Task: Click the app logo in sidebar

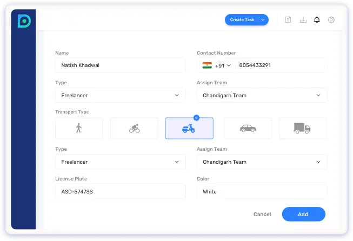Action: coord(24,21)
